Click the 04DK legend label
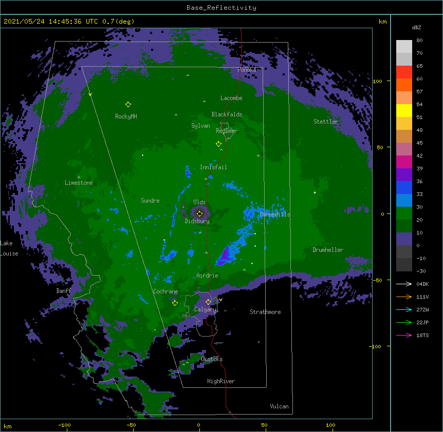 tap(422, 284)
